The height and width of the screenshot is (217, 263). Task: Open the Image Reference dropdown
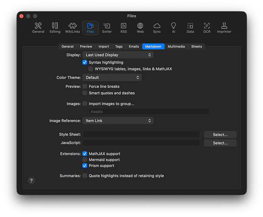[118, 121]
